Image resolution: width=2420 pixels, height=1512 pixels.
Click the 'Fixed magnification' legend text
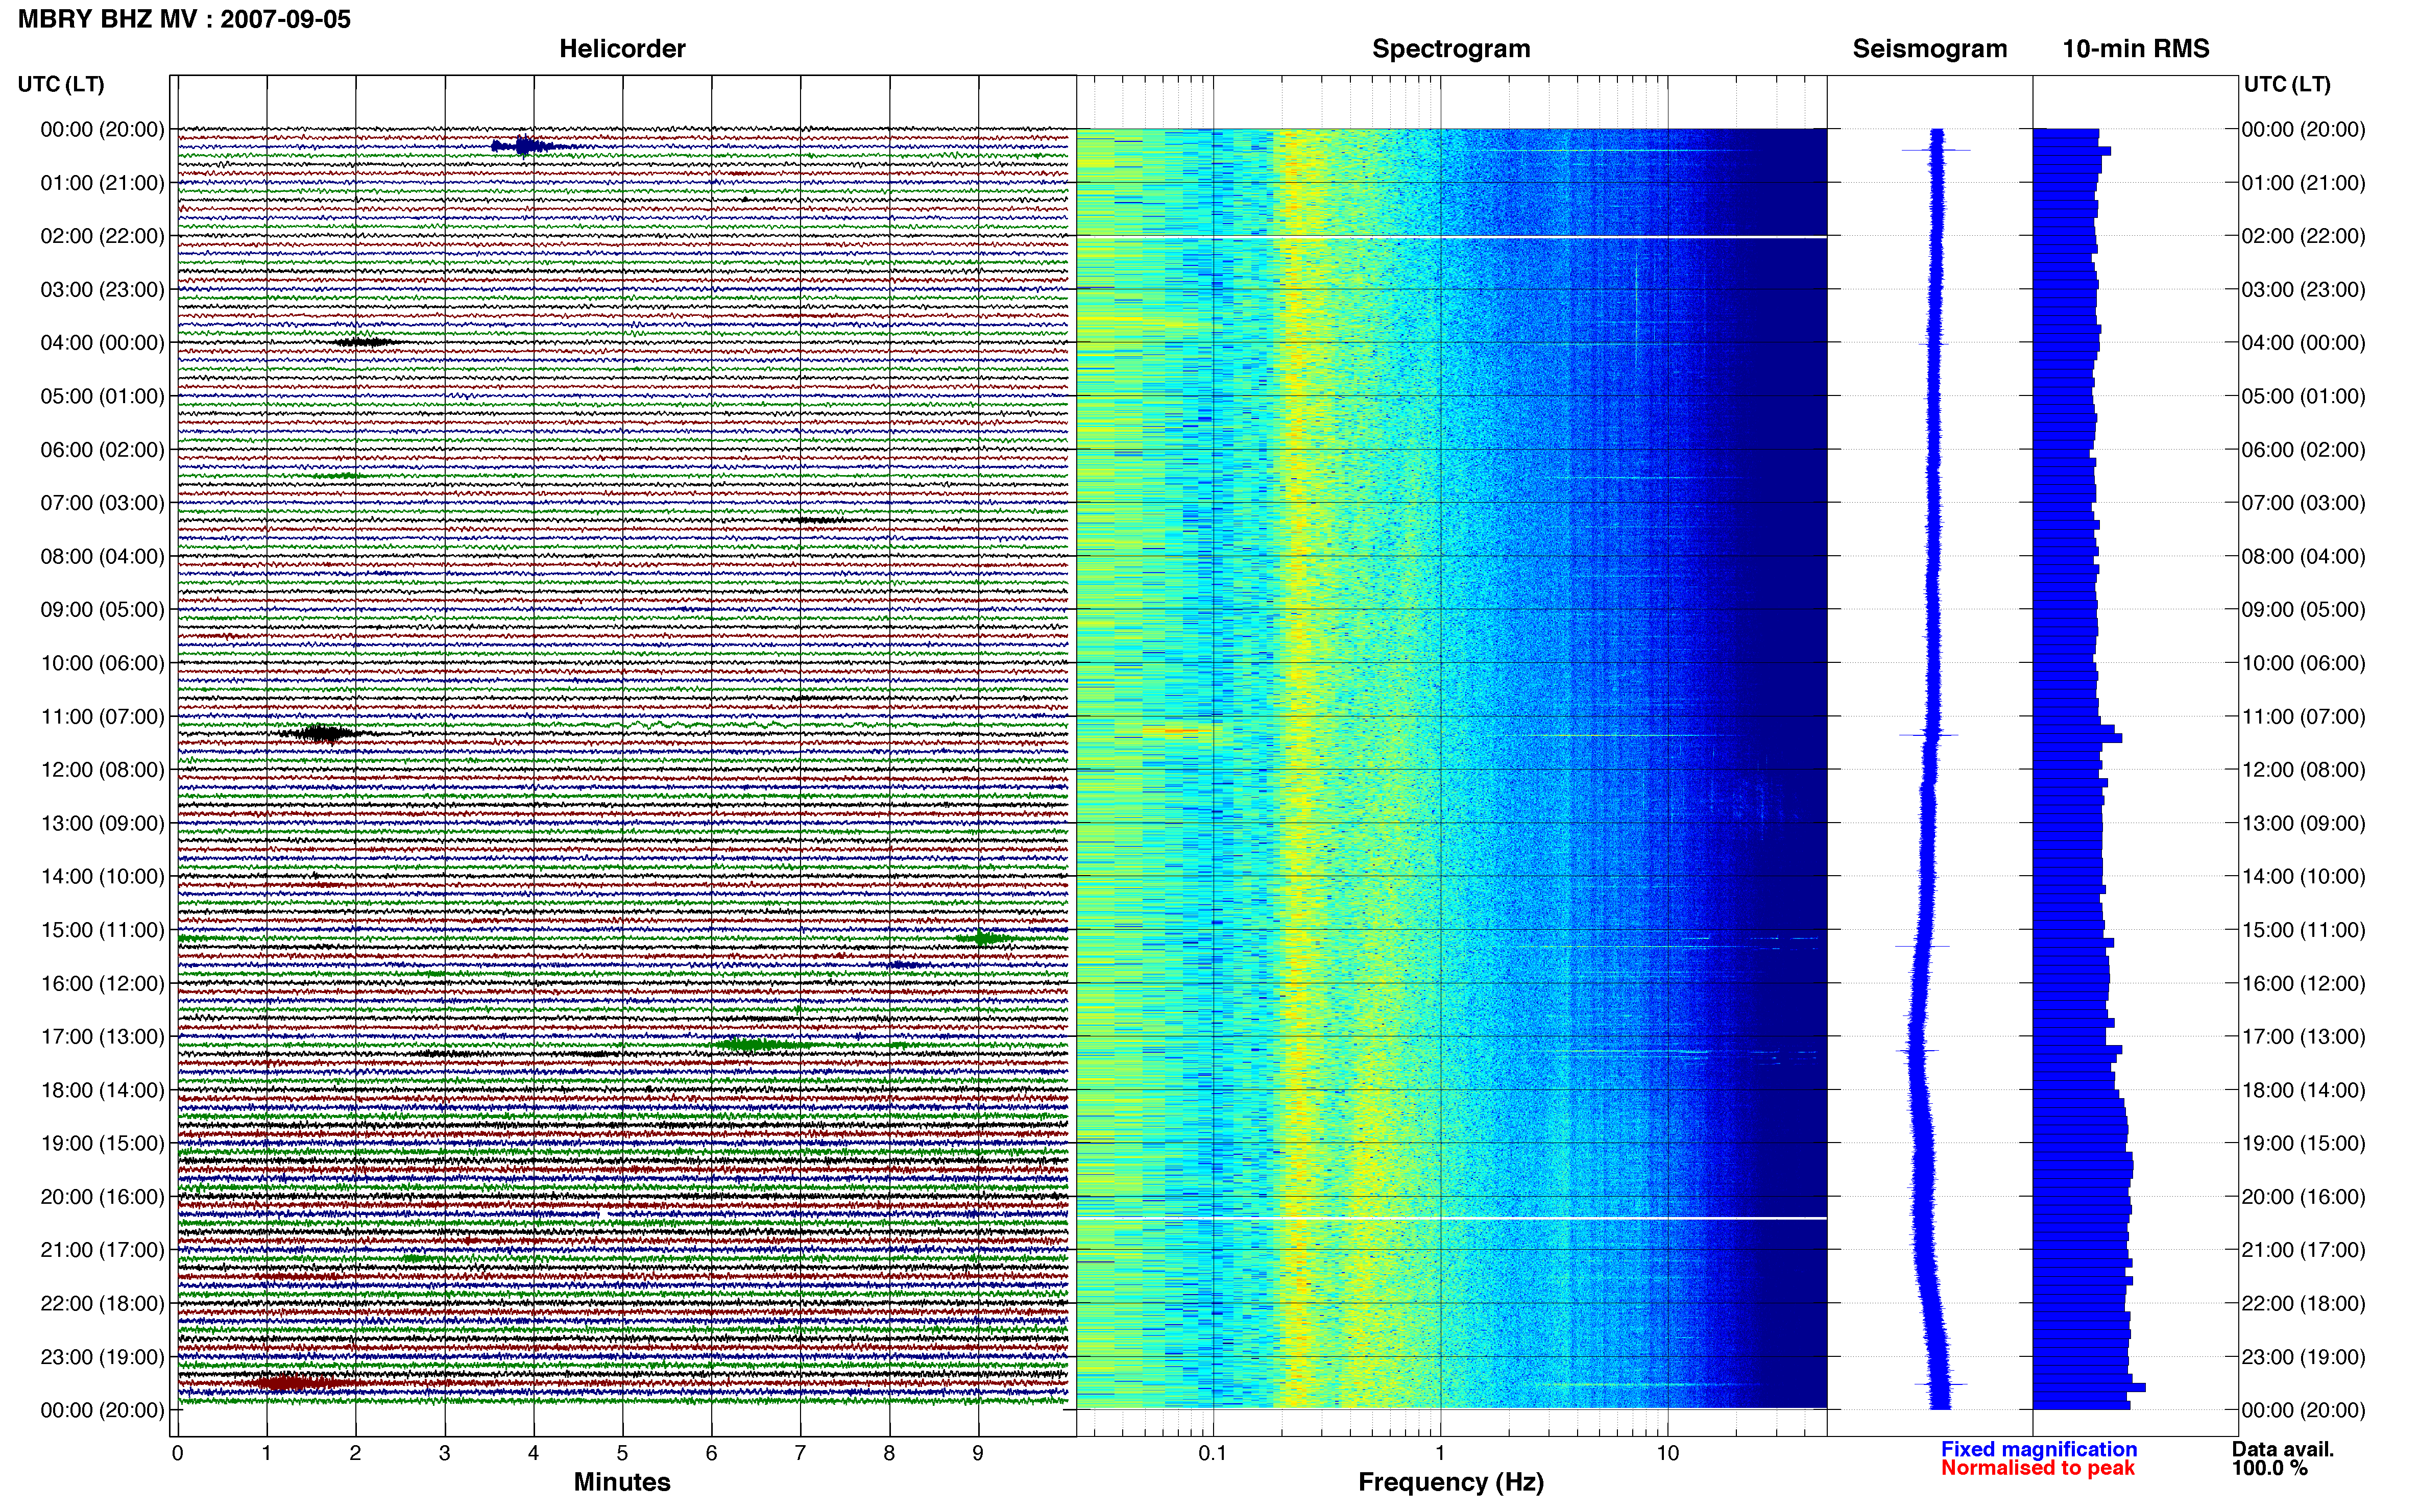pyautogui.click(x=2039, y=1449)
